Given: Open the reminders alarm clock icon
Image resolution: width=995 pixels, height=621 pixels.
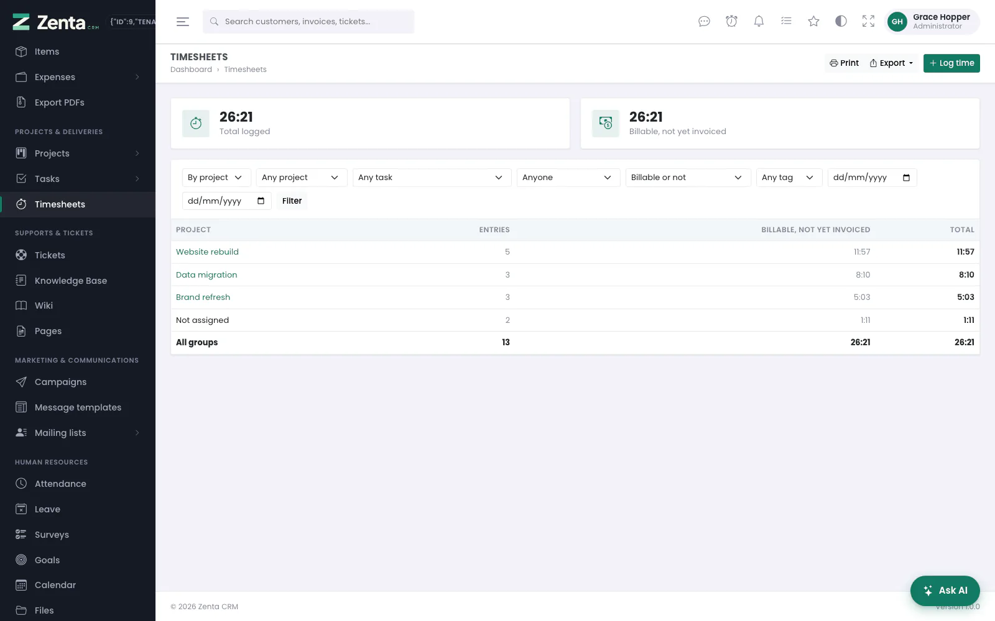Looking at the screenshot, I should 731,22.
